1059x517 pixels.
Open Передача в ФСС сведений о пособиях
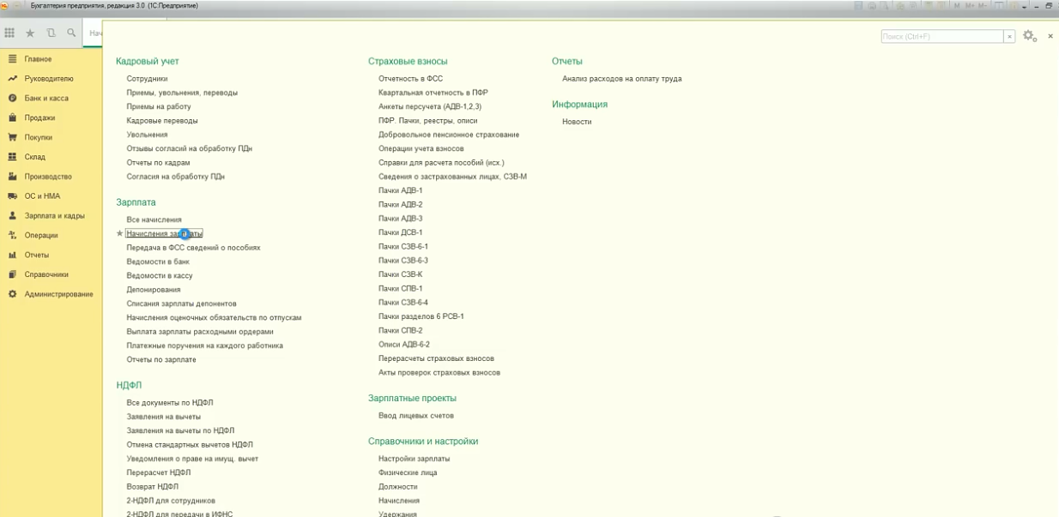(x=193, y=248)
